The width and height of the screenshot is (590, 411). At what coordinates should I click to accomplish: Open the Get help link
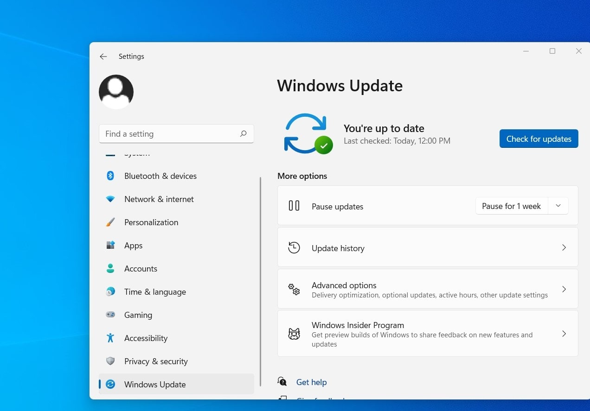pos(311,382)
